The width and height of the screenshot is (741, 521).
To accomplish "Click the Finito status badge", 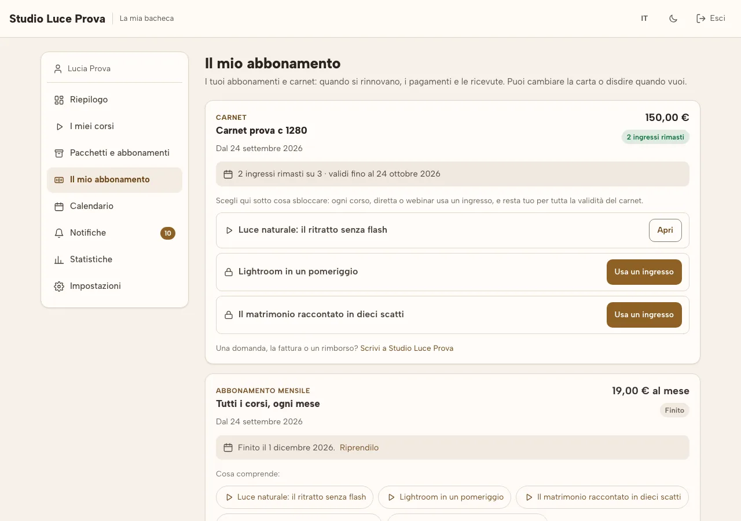I will 674,410.
